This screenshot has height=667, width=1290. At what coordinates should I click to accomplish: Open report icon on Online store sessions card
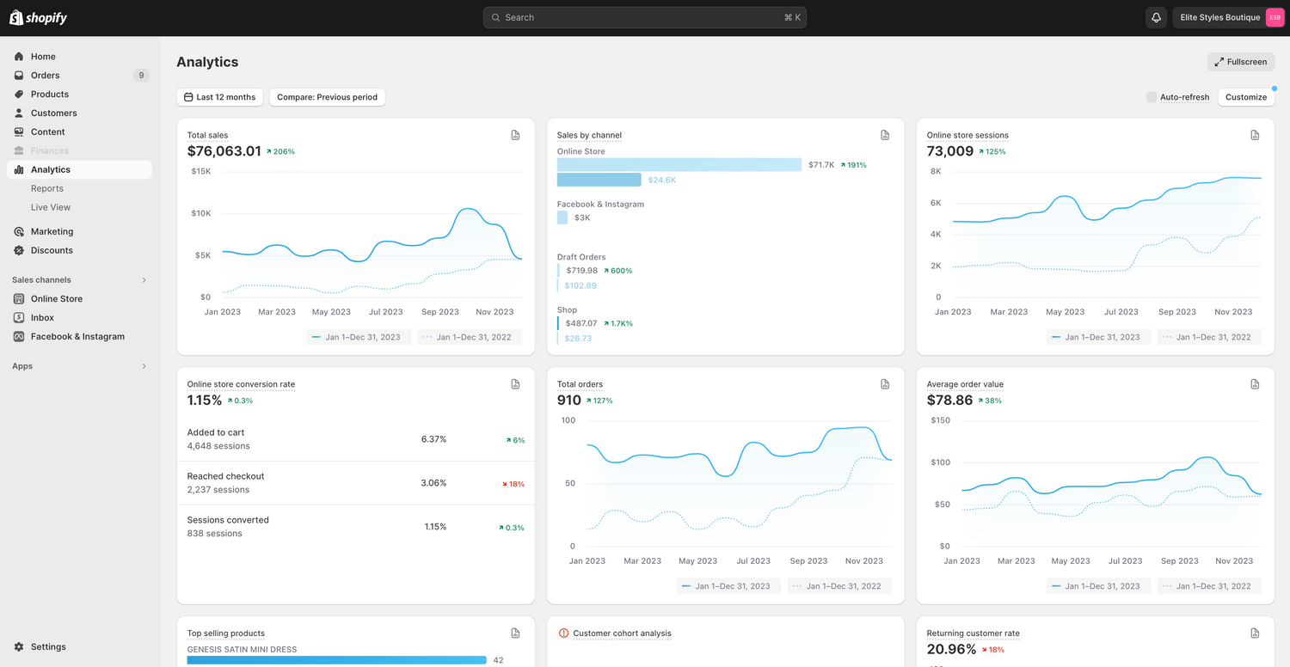1255,135
